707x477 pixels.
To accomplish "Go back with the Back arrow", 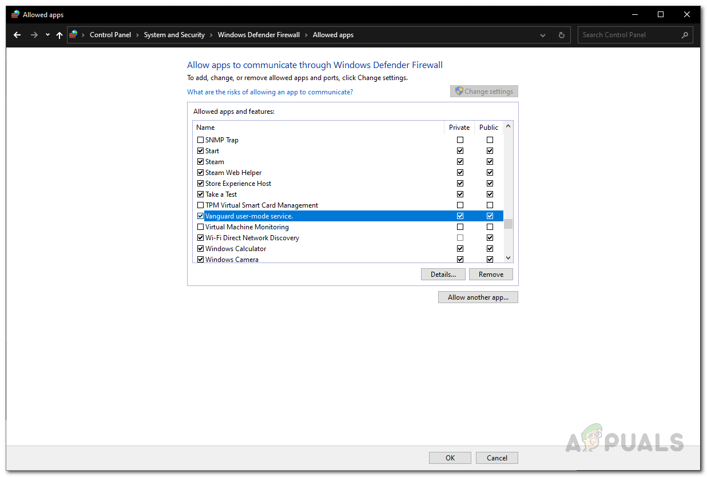I will click(17, 35).
